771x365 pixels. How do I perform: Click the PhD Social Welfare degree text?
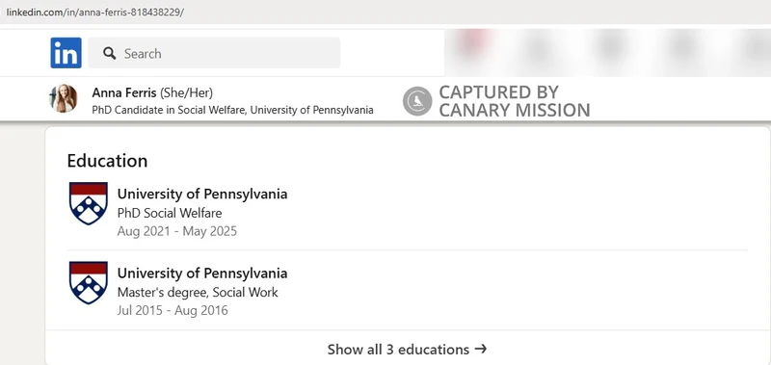point(170,213)
